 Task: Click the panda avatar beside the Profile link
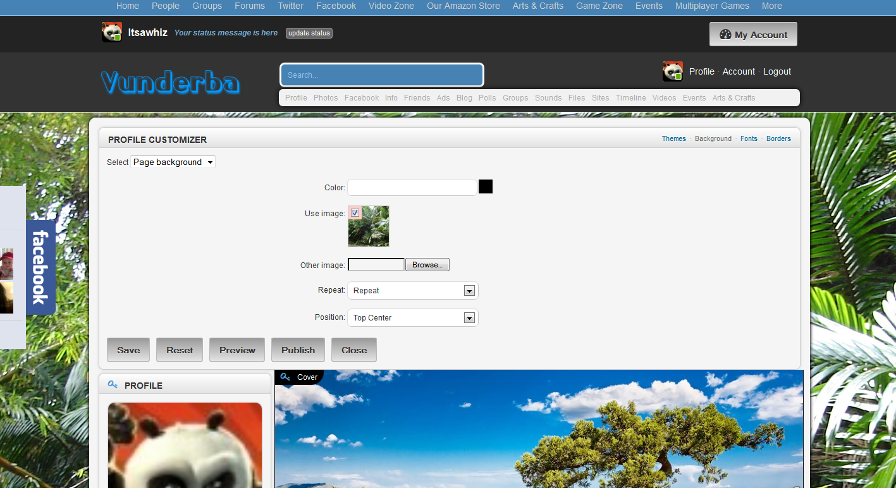pyautogui.click(x=673, y=71)
